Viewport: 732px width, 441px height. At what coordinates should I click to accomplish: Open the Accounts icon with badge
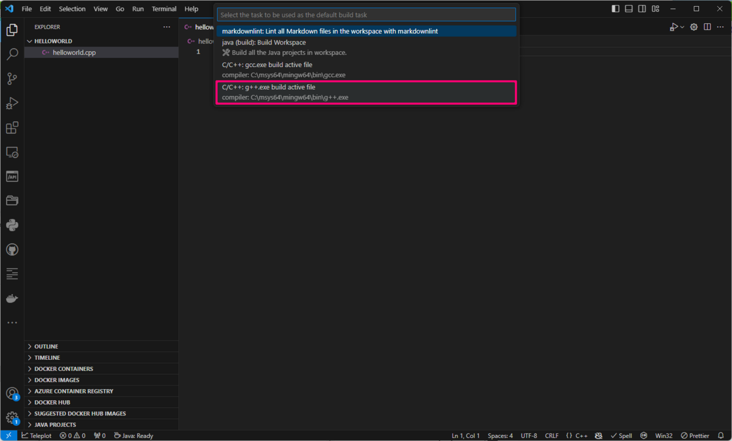tap(12, 393)
